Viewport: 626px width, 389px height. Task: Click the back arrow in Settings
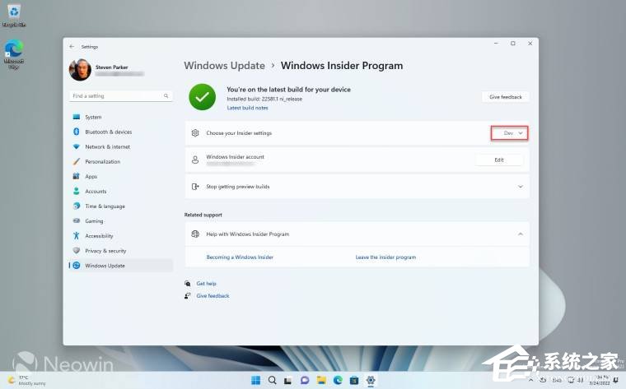[72, 47]
